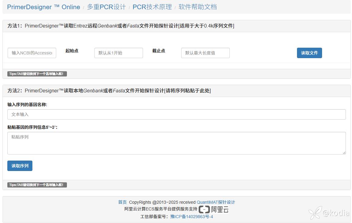The height and width of the screenshot is (223, 352).
Task: Click the Aliyun logo in the footer
Action: click(x=214, y=209)
